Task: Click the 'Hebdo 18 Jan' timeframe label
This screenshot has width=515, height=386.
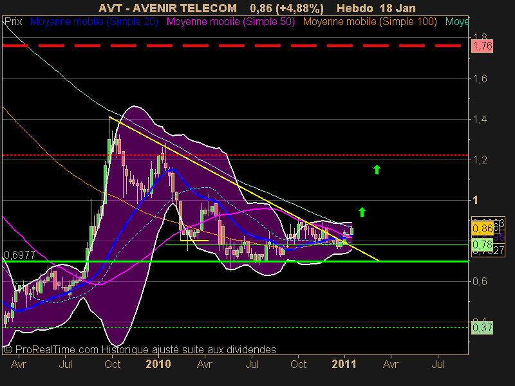Action: point(377,8)
